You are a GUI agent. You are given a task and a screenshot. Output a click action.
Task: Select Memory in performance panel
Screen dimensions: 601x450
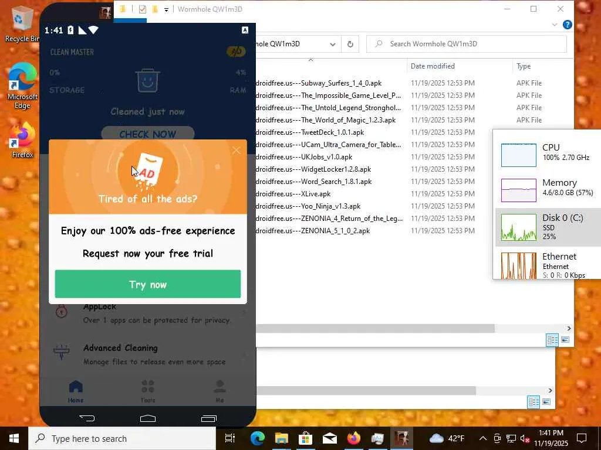(x=548, y=189)
